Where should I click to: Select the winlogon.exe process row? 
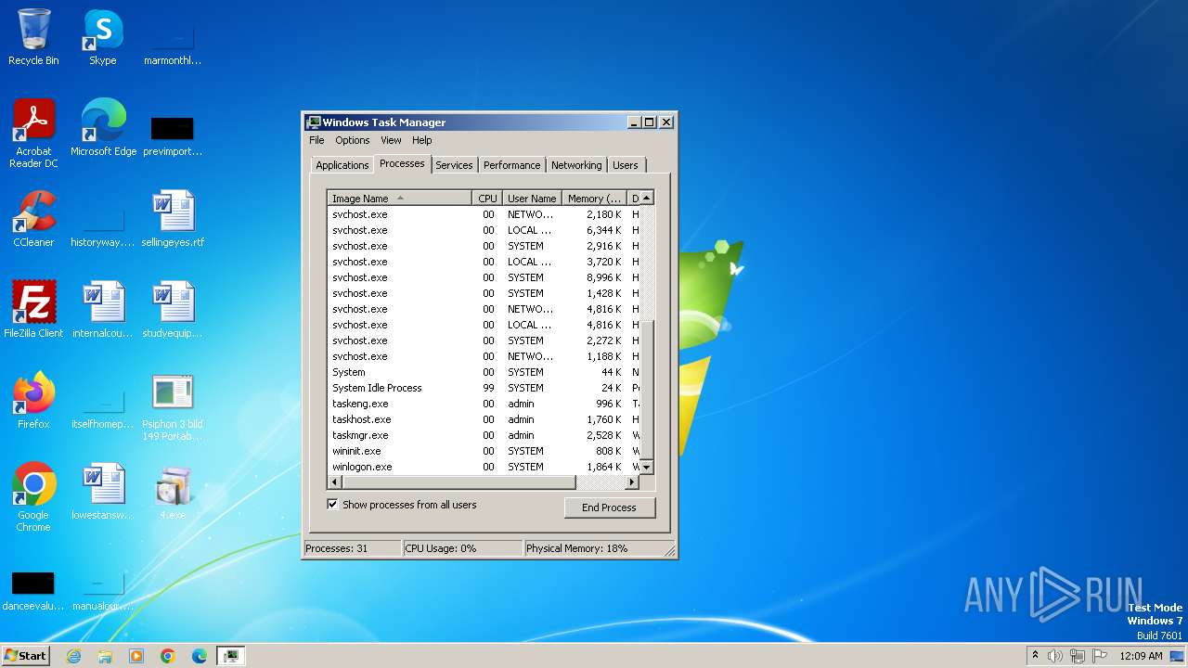(484, 467)
